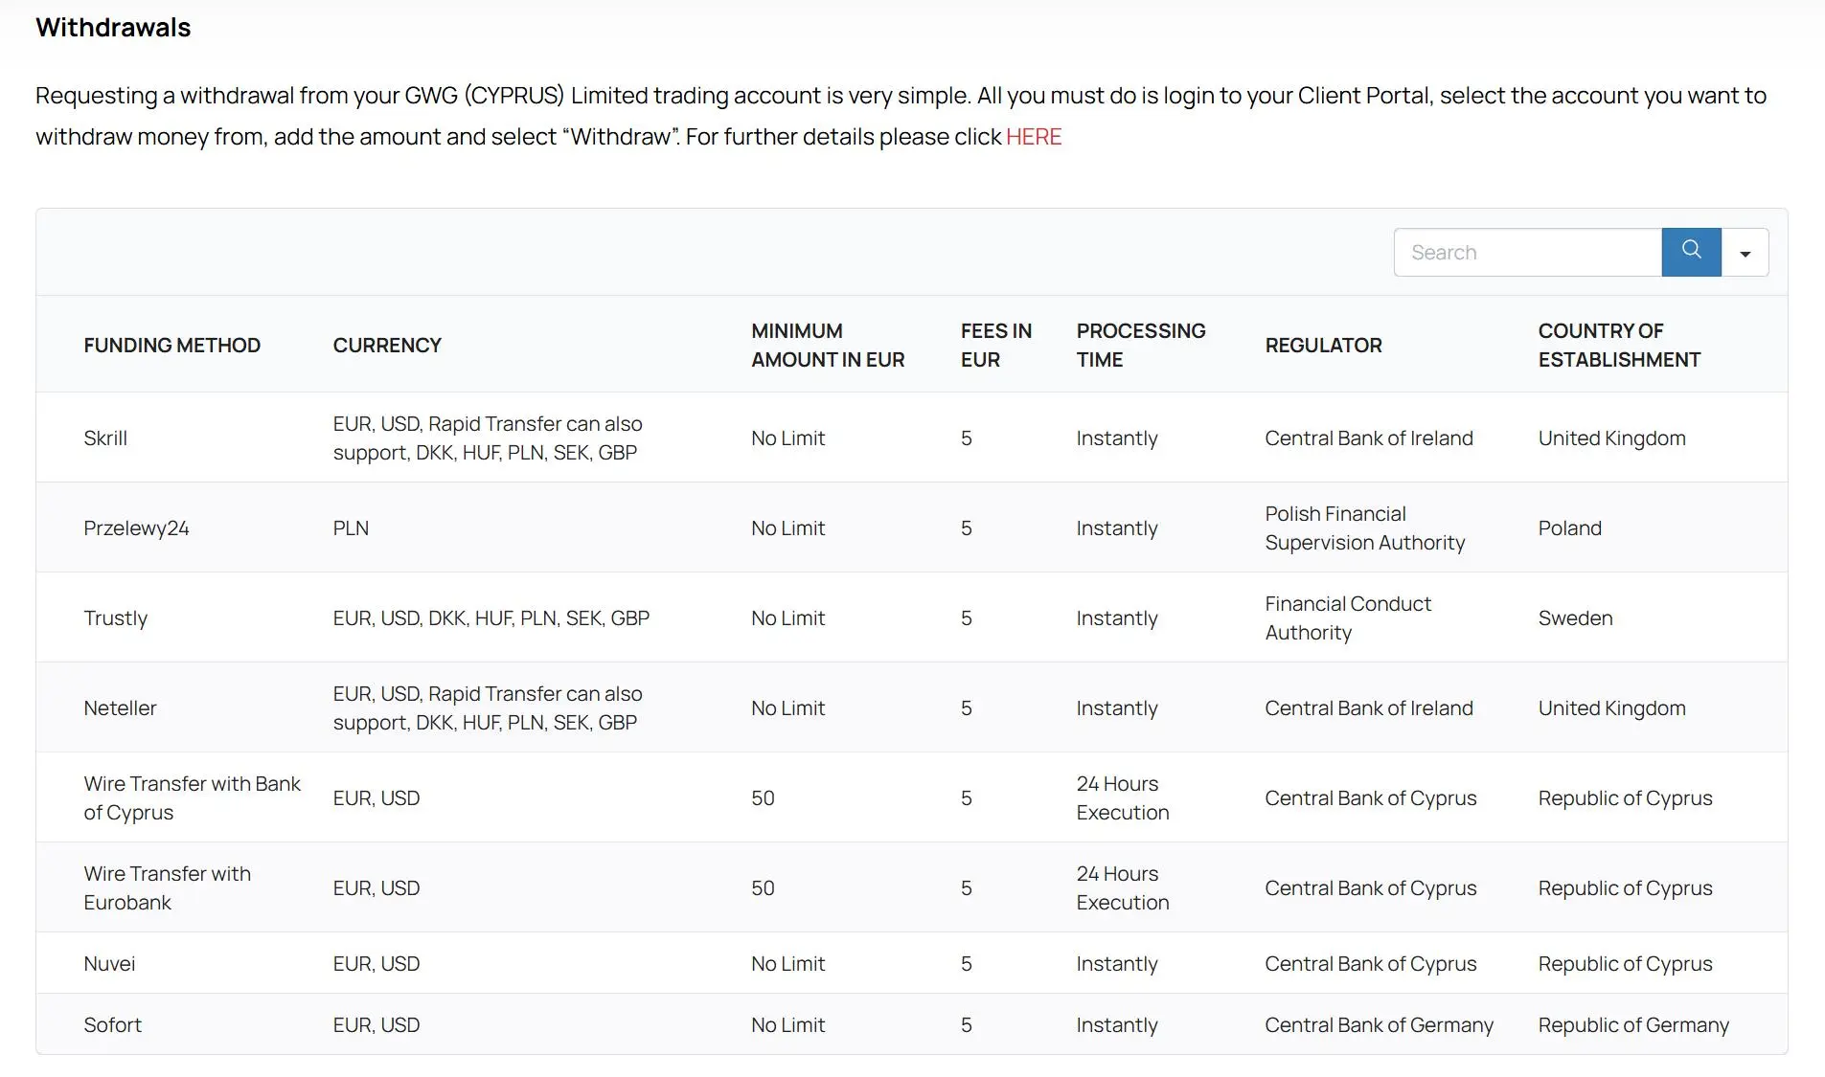Click the fee value 5 for Nuvei
This screenshot has height=1077, width=1825.
pos(967,963)
